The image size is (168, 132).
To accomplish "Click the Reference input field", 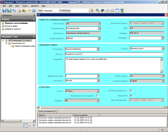I will [80, 10].
